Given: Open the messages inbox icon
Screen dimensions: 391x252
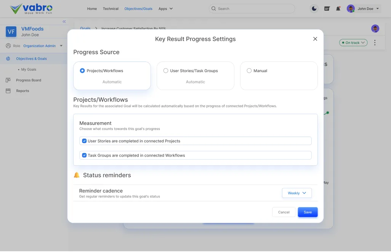Looking at the screenshot, I should click(x=327, y=9).
